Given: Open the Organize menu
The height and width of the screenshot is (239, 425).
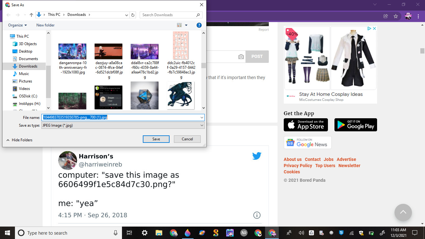Looking at the screenshot, I should tap(17, 25).
